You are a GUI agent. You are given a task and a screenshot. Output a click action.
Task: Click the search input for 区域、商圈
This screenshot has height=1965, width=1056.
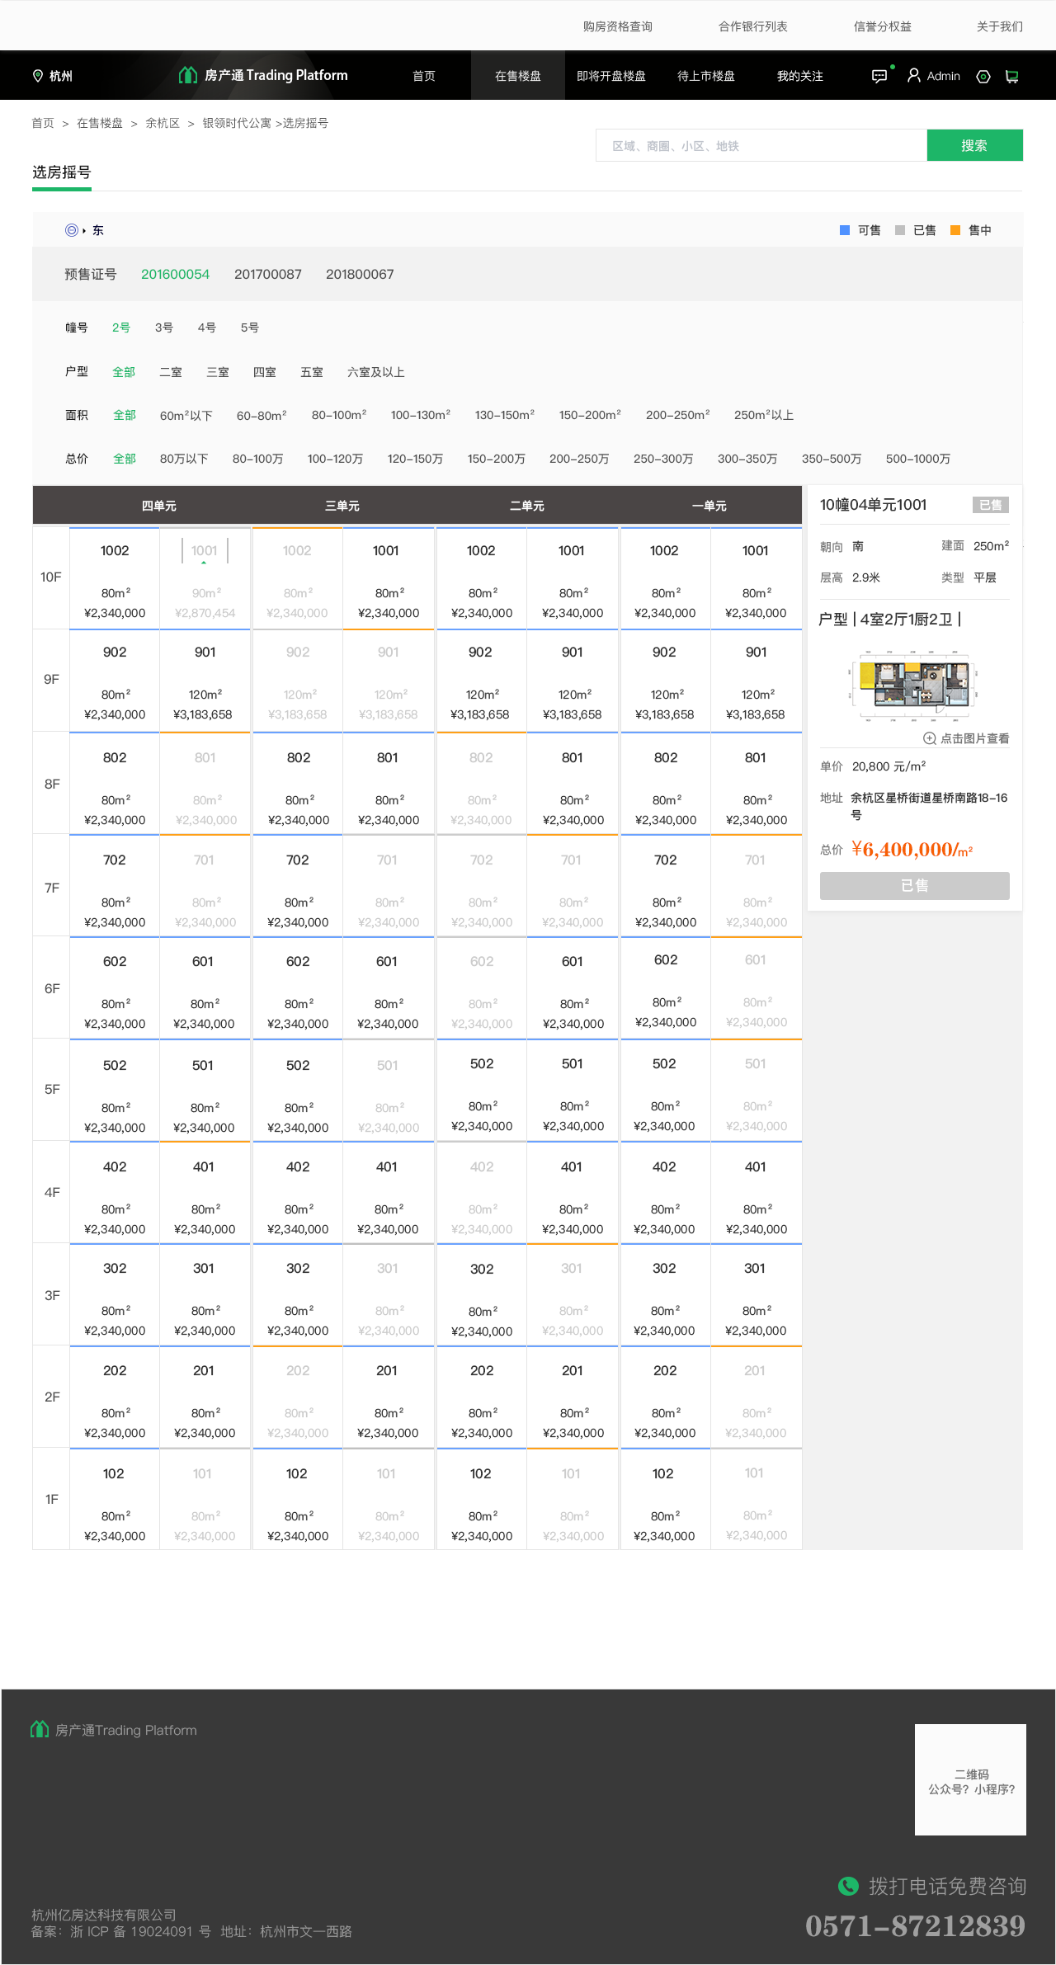[761, 145]
